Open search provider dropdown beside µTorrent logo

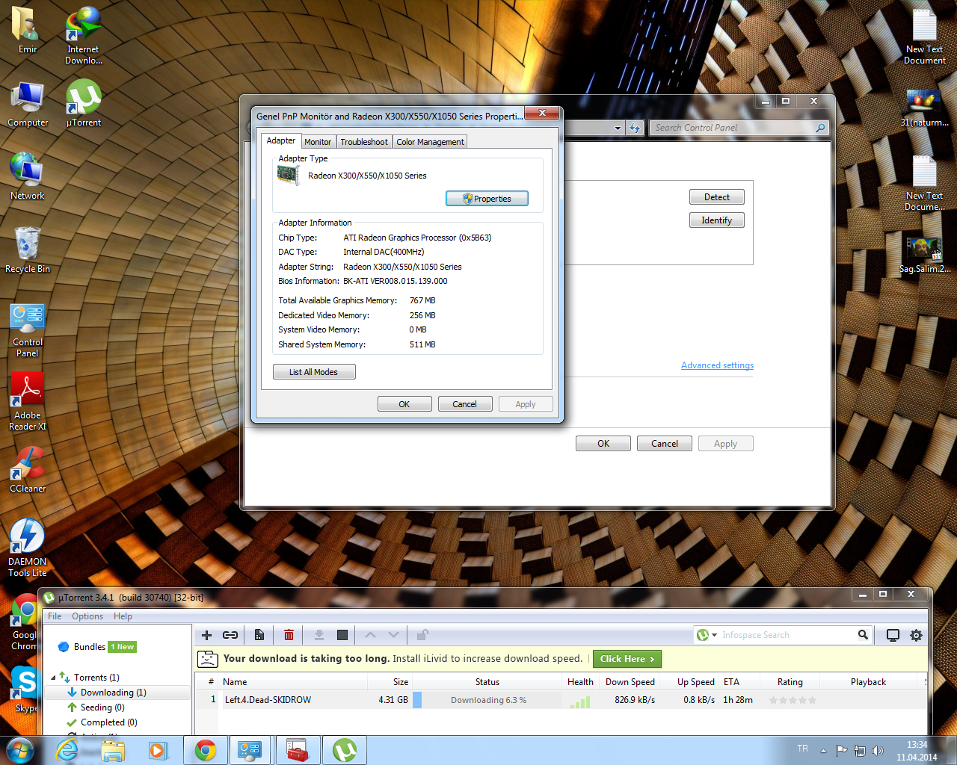click(x=715, y=635)
